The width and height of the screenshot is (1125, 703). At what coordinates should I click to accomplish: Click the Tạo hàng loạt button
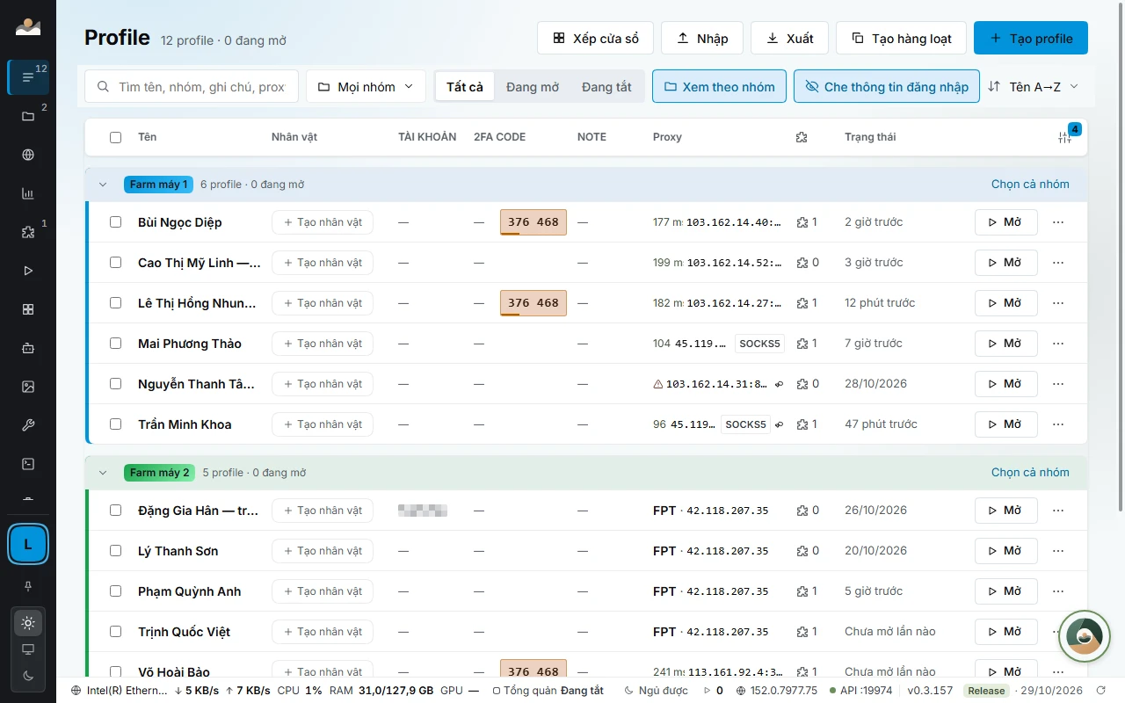(901, 38)
